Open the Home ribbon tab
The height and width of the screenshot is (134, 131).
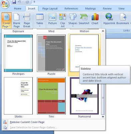coord(18,9)
